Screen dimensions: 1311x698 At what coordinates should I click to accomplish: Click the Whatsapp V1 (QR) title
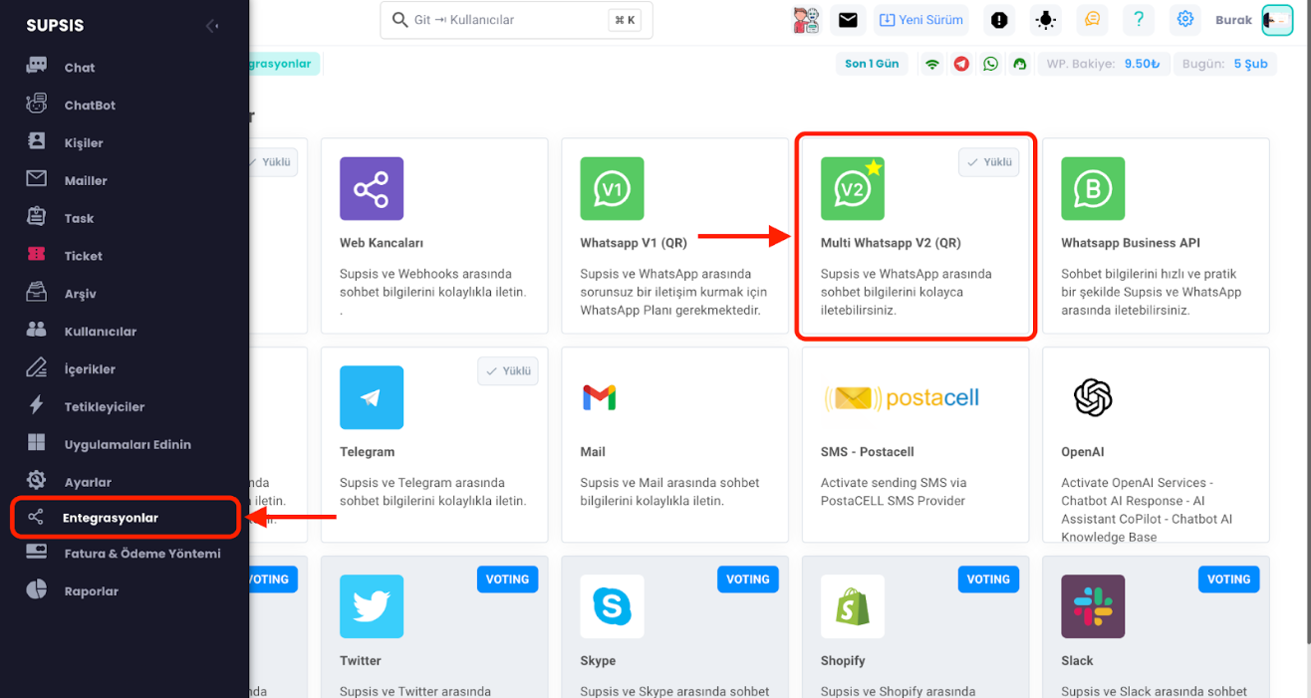(x=634, y=243)
